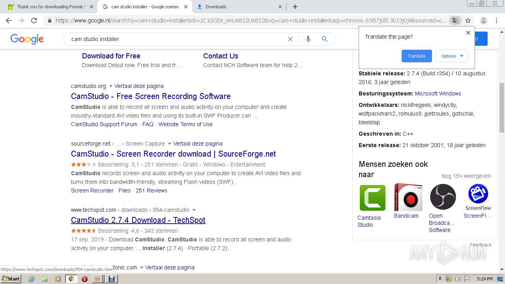Screen dimensions: 505x284
Task: Clear the search box with the X icon
Action: 290,39
